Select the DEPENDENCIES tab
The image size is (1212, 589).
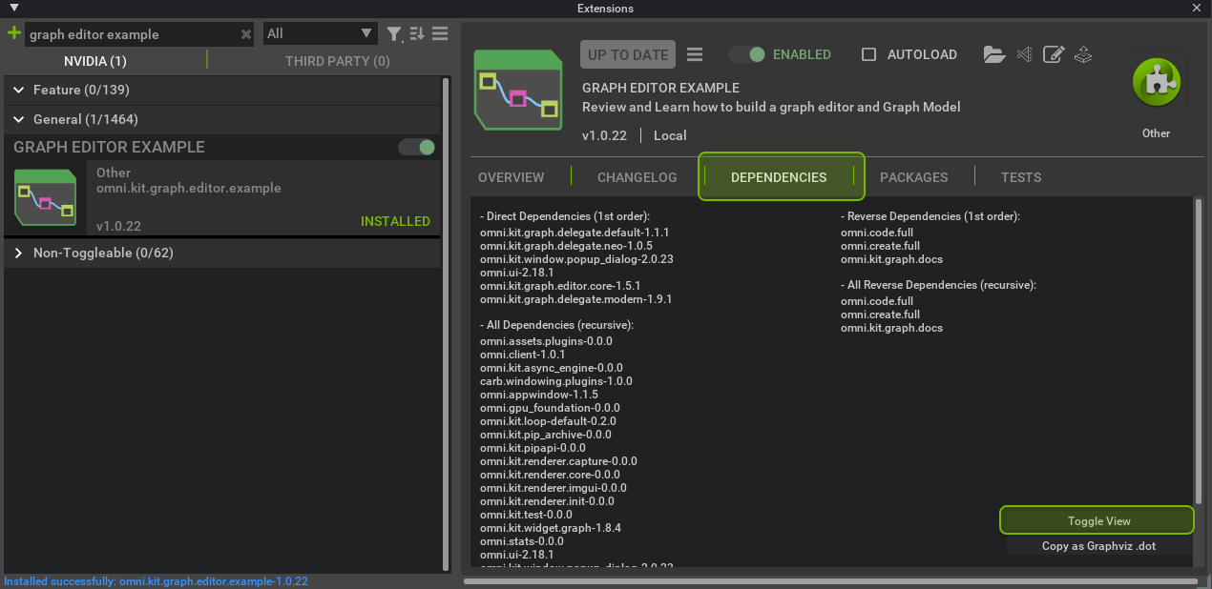pyautogui.click(x=779, y=177)
